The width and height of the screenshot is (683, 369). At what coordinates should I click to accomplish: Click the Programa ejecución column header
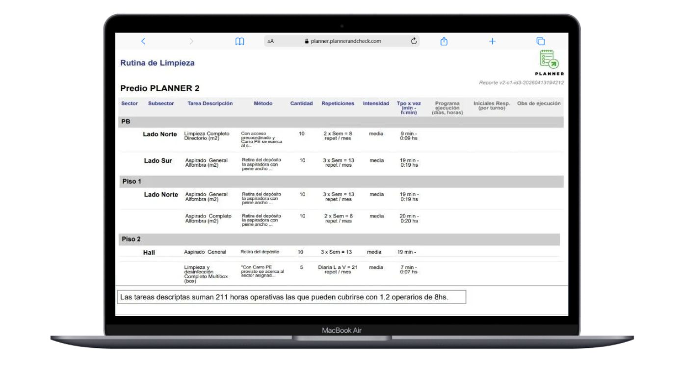(447, 108)
